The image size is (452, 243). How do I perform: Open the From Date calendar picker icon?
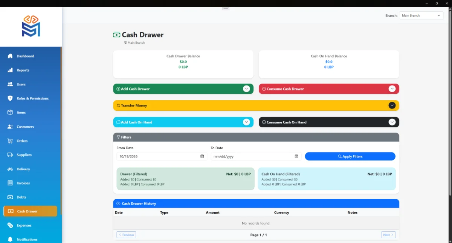[x=202, y=156]
